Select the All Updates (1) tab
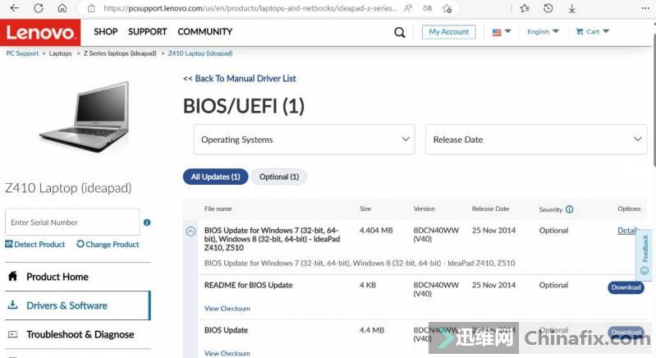Image resolution: width=656 pixels, height=358 pixels. point(215,177)
